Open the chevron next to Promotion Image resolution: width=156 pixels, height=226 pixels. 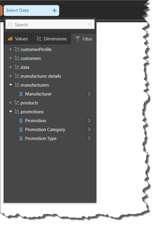(x=89, y=120)
